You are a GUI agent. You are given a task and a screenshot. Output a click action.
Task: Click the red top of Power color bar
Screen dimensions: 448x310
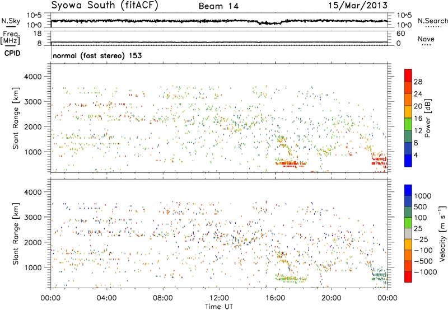tap(408, 75)
